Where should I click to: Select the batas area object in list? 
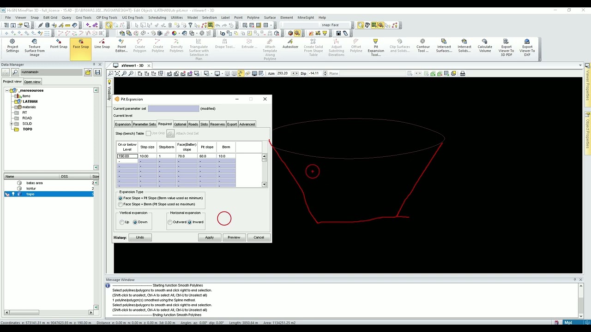[35, 183]
